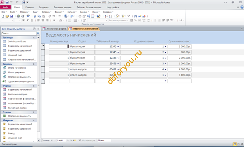Viewport: 244px width, 147px height.
Task: Open font name combo box in toolbar
Action: pos(7,20)
